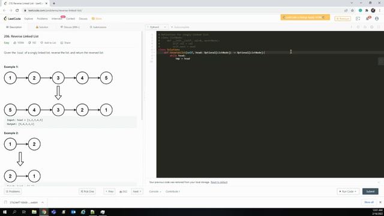Open the Store nav item
Image resolution: width=384 pixels, height=216 pixels.
click(97, 19)
